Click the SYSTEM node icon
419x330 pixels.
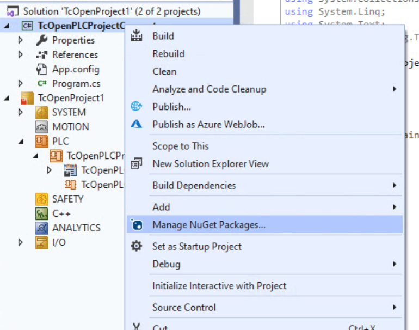click(42, 112)
